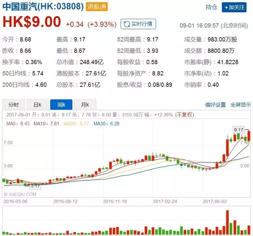Click the 总股本 value 27.61亿
The height and width of the screenshot is (236, 253).
[x=90, y=85]
